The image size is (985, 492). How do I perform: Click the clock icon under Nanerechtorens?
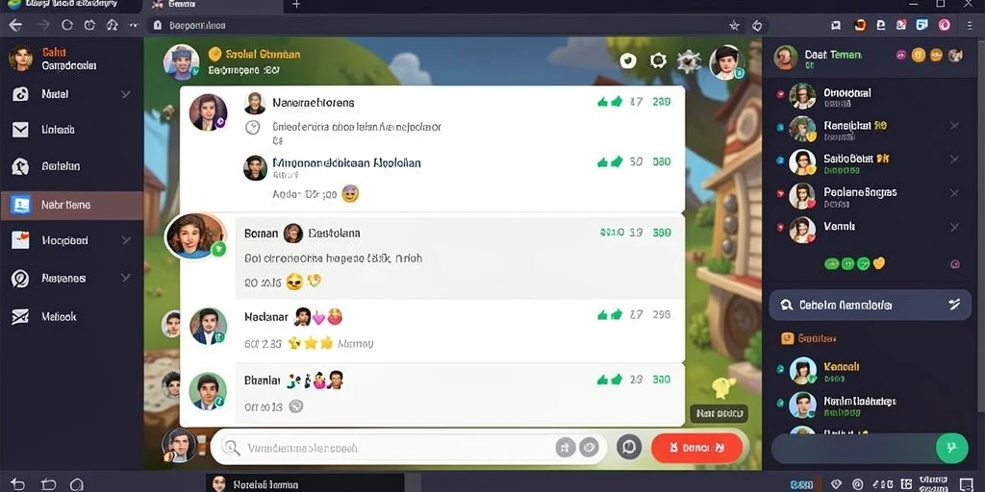point(253,128)
